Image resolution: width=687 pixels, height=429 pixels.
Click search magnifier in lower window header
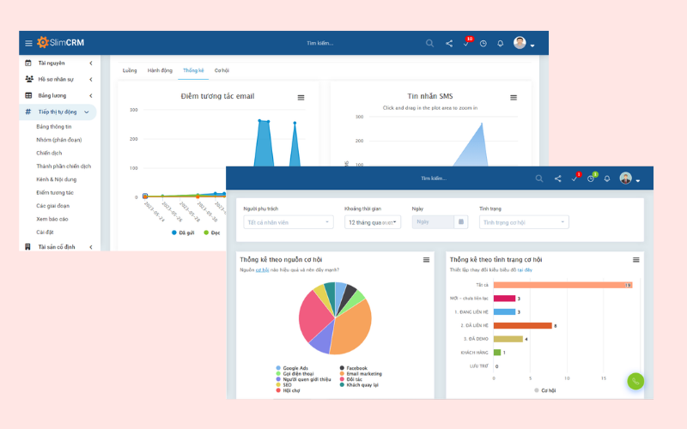tap(539, 178)
